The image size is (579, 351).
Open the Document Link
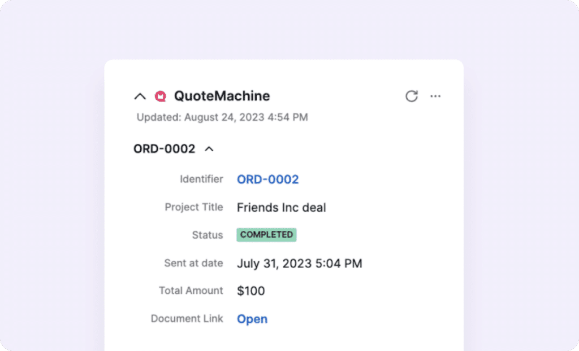click(252, 319)
